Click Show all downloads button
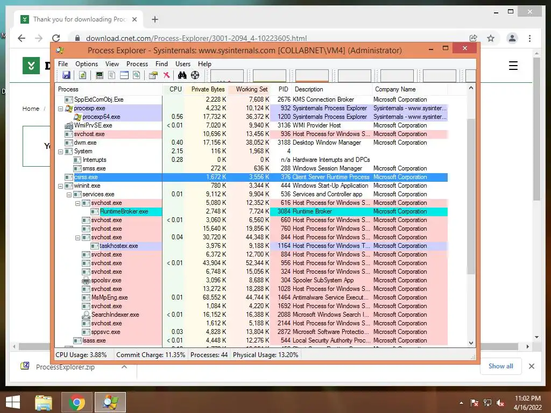 pos(501,366)
